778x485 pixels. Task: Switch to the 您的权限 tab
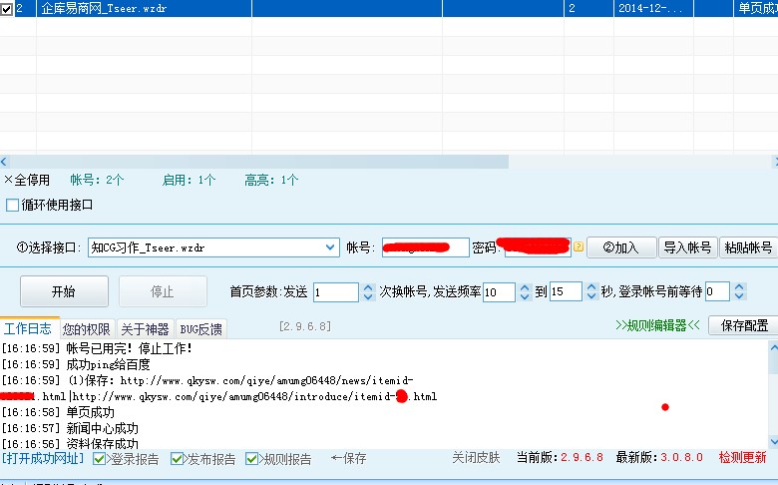pos(87,329)
